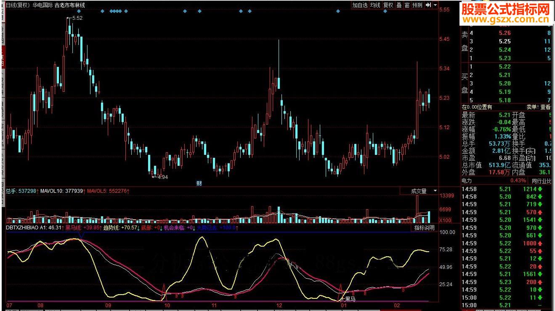Click the jump-to-end arrow icon
The image size is (555, 311).
tap(428, 5)
